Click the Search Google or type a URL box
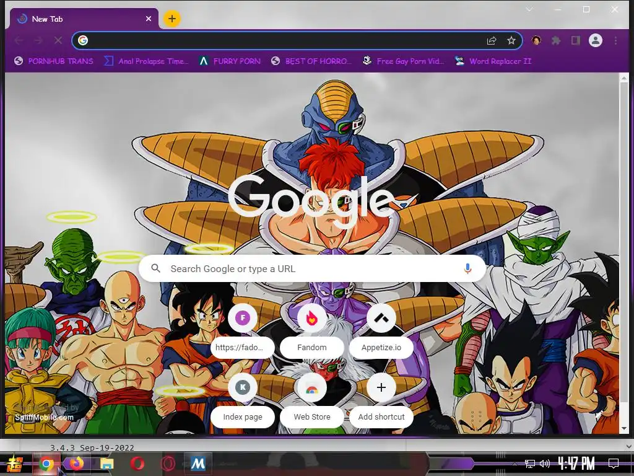Screen dimensions: 634x476 [x=312, y=268]
